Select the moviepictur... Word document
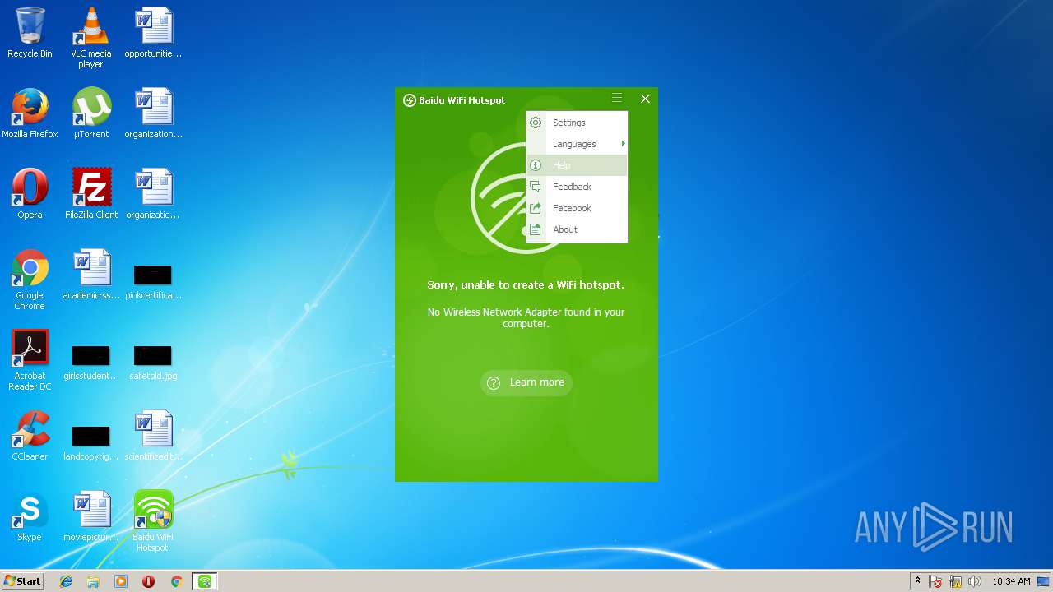Screen dimensions: 1053x592 click(x=90, y=516)
